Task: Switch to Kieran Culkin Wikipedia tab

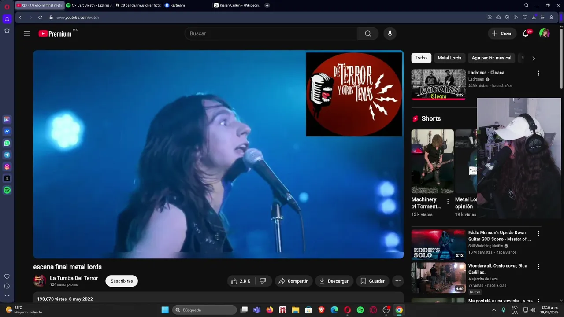Action: pyautogui.click(x=237, y=5)
